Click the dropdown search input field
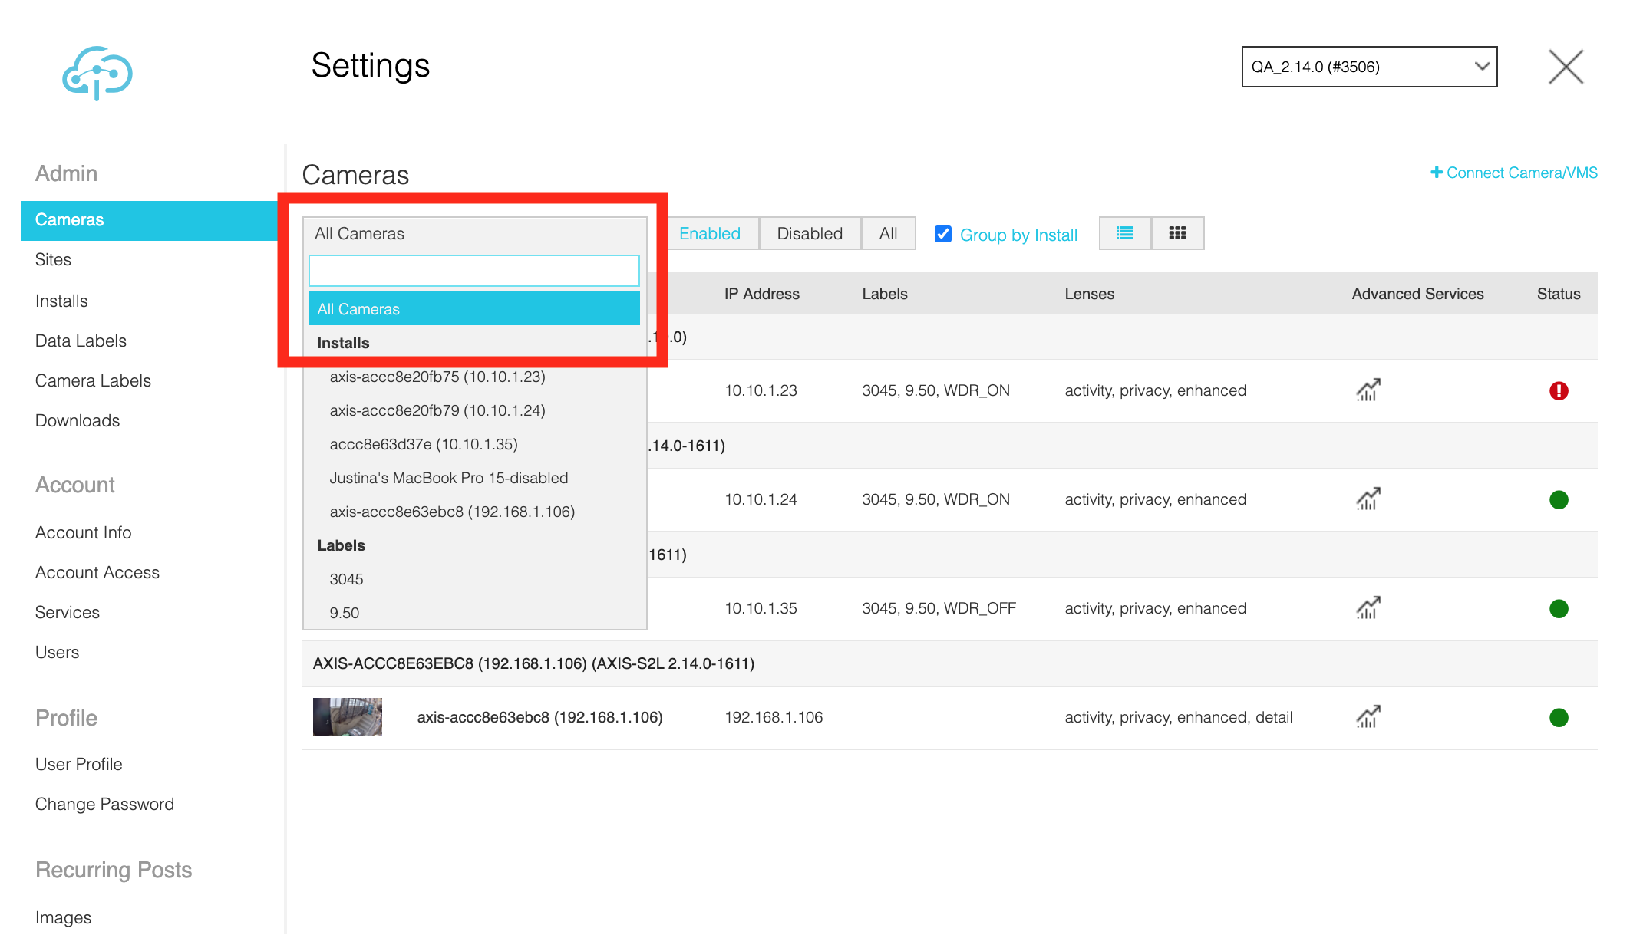The height and width of the screenshot is (948, 1630). point(474,271)
